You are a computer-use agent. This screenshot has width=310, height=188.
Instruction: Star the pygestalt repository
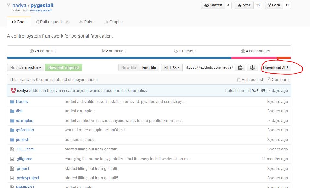tap(244, 5)
